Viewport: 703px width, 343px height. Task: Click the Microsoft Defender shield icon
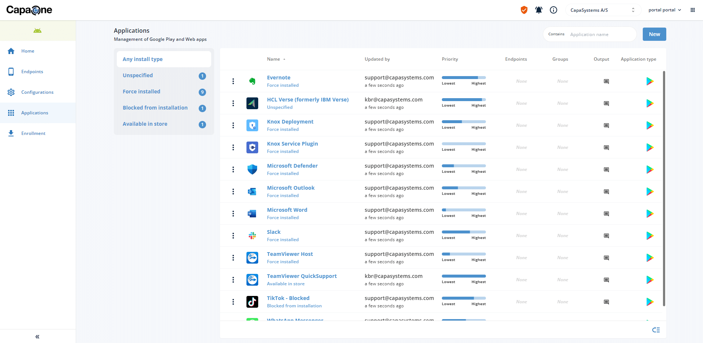[x=252, y=169]
